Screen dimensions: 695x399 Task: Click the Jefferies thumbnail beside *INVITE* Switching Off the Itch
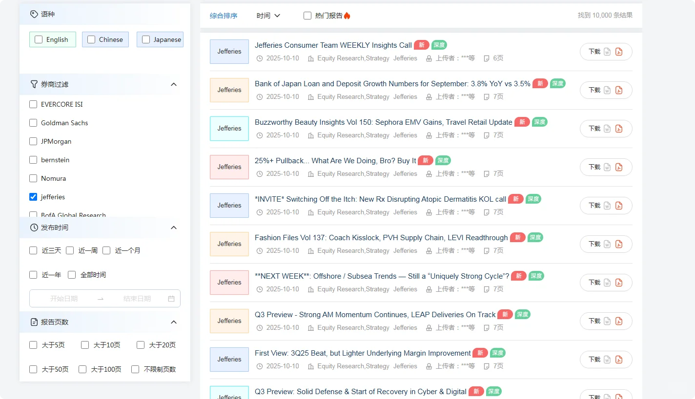229,206
